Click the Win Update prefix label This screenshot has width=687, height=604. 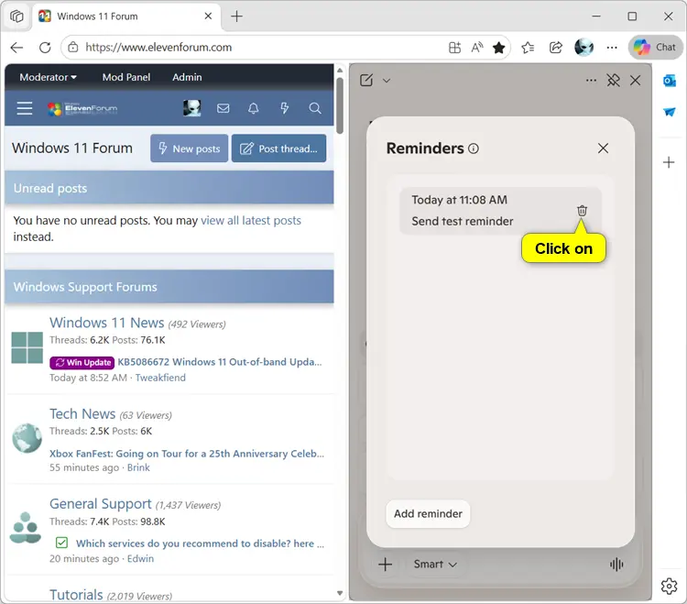[82, 362]
